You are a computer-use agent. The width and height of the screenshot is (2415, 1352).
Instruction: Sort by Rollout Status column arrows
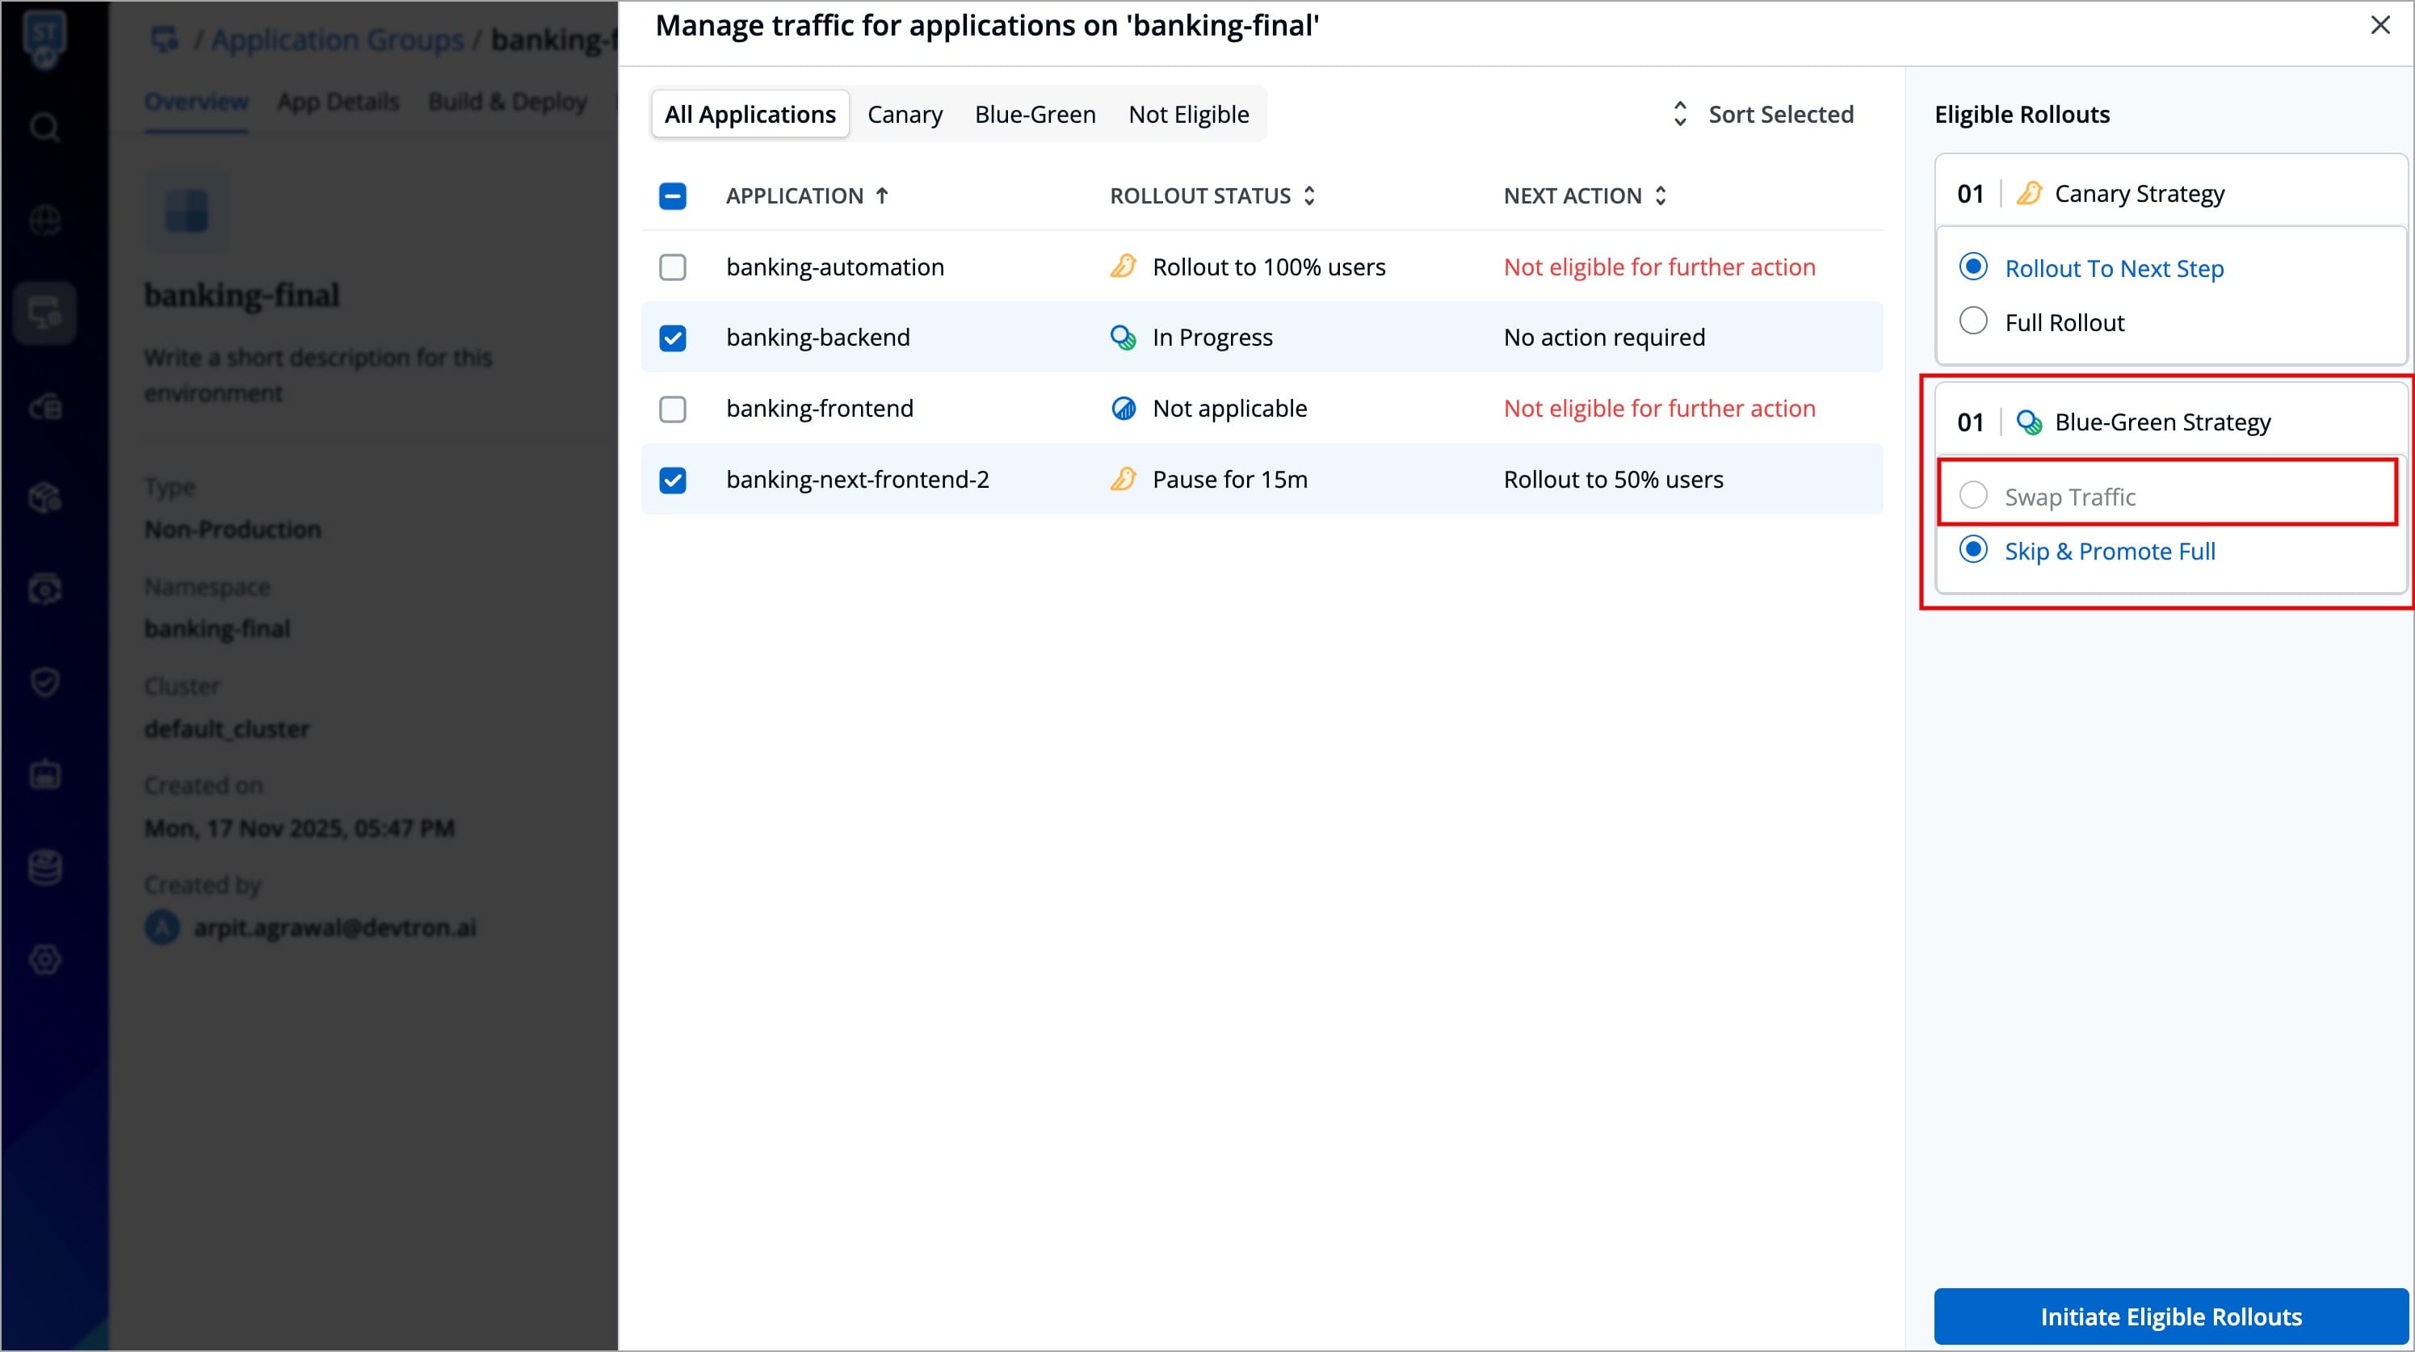pos(1310,196)
